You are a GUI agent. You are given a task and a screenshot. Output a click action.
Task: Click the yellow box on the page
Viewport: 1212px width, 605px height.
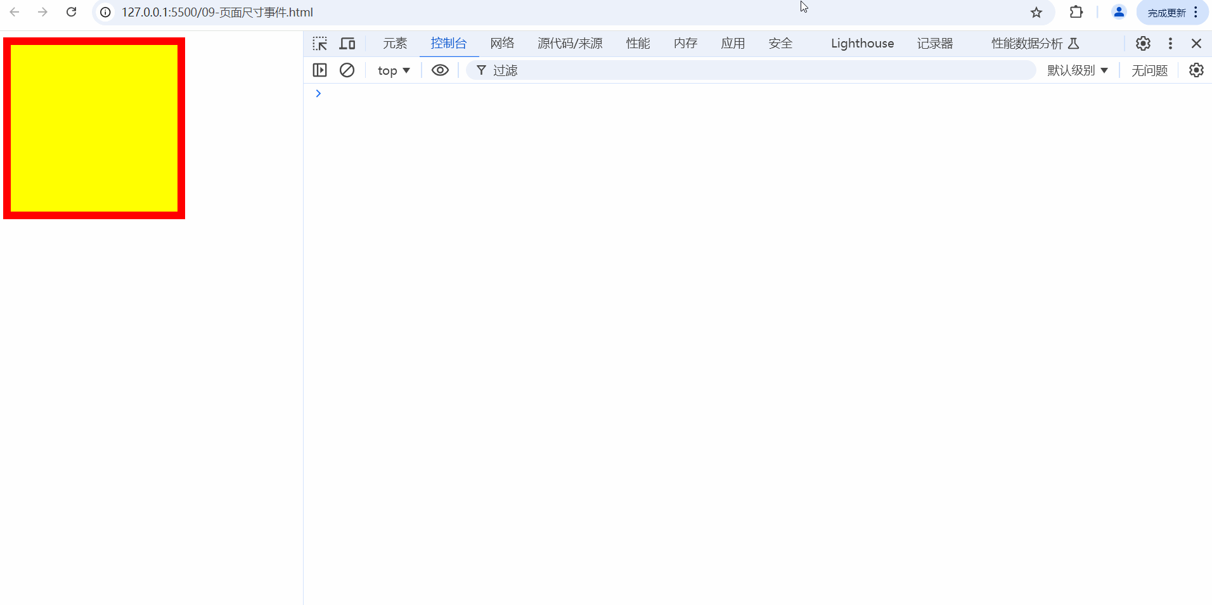[94, 127]
